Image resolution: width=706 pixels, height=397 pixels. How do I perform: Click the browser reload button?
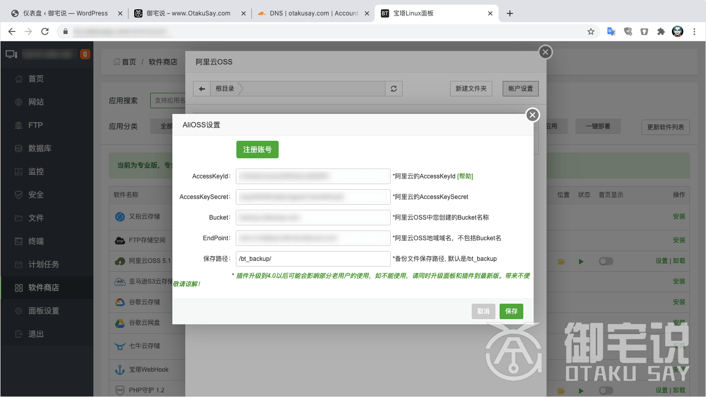click(45, 31)
